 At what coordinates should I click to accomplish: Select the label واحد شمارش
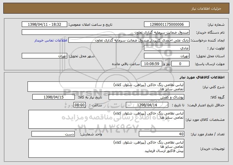click(x=91, y=134)
